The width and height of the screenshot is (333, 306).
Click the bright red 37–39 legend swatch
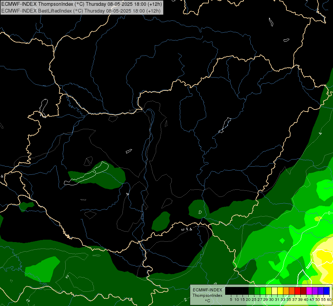pos(298,291)
